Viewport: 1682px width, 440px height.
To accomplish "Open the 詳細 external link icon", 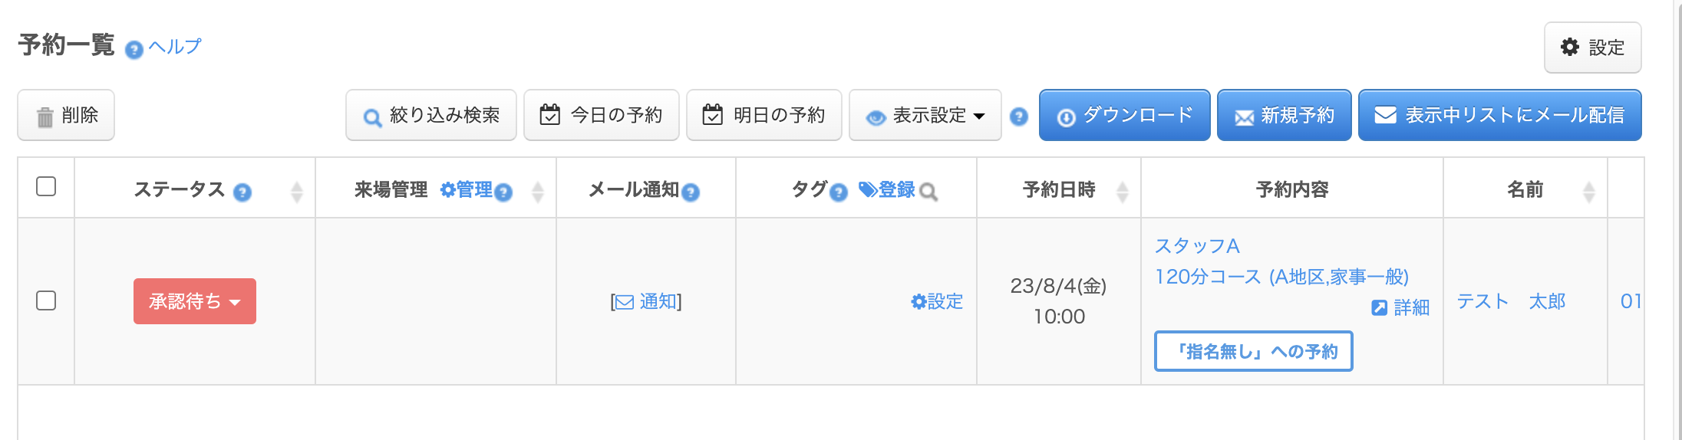I will tap(1380, 307).
